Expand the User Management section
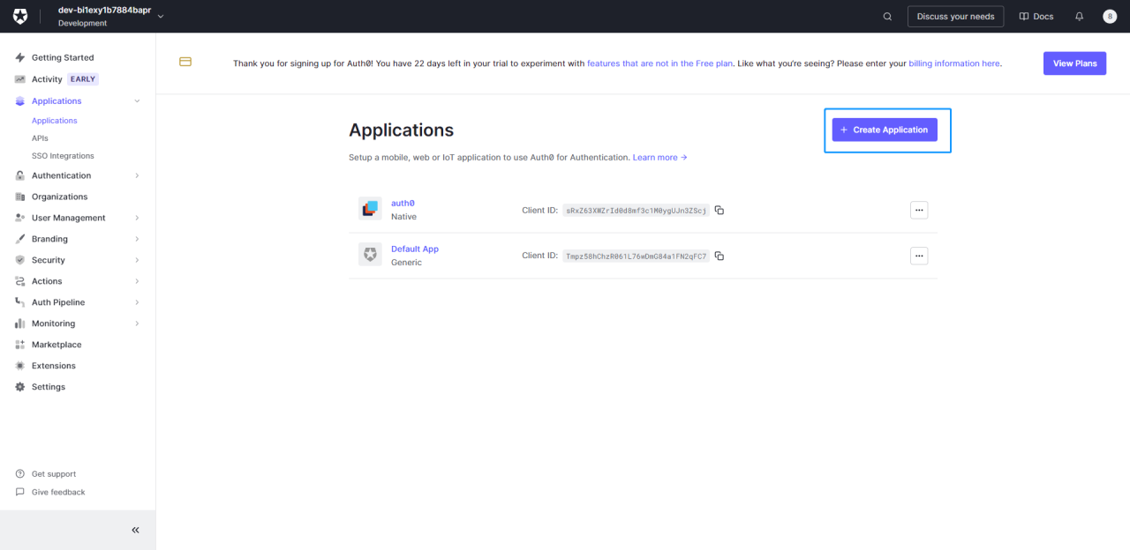The width and height of the screenshot is (1130, 550). 137,218
